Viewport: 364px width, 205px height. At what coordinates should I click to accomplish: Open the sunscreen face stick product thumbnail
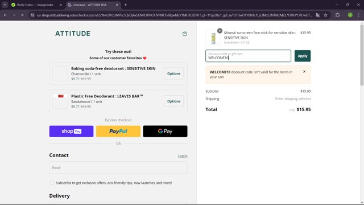[x=213, y=38]
